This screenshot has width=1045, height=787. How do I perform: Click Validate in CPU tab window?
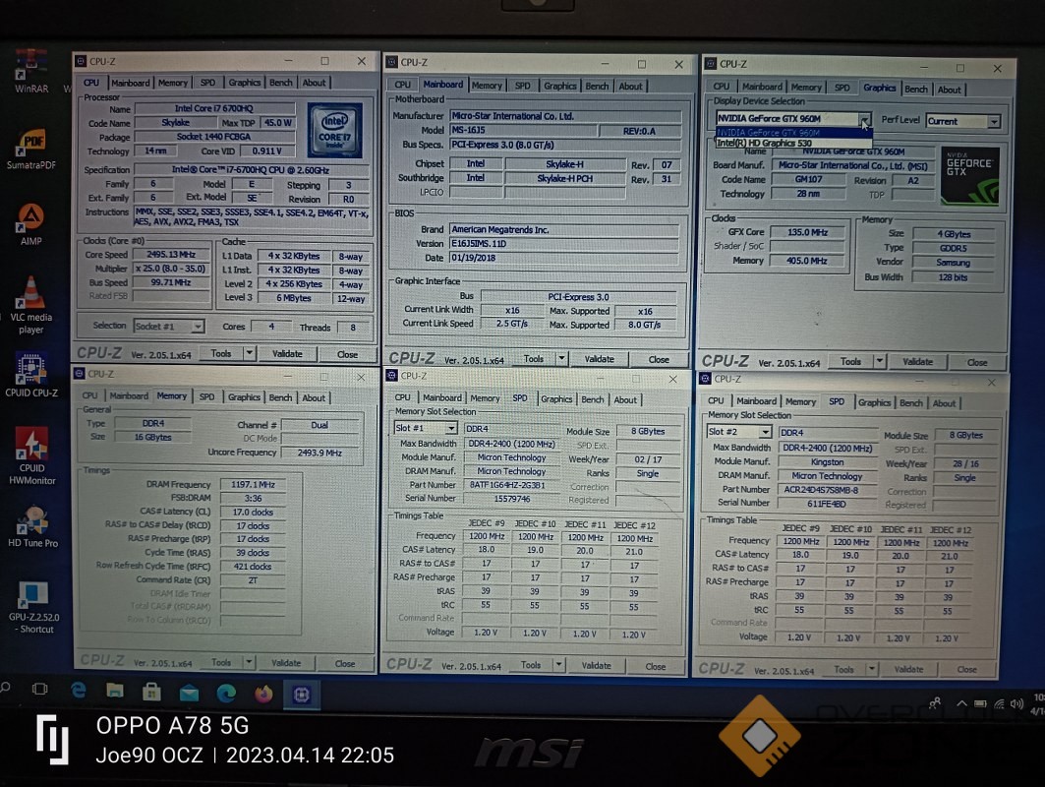(x=287, y=353)
